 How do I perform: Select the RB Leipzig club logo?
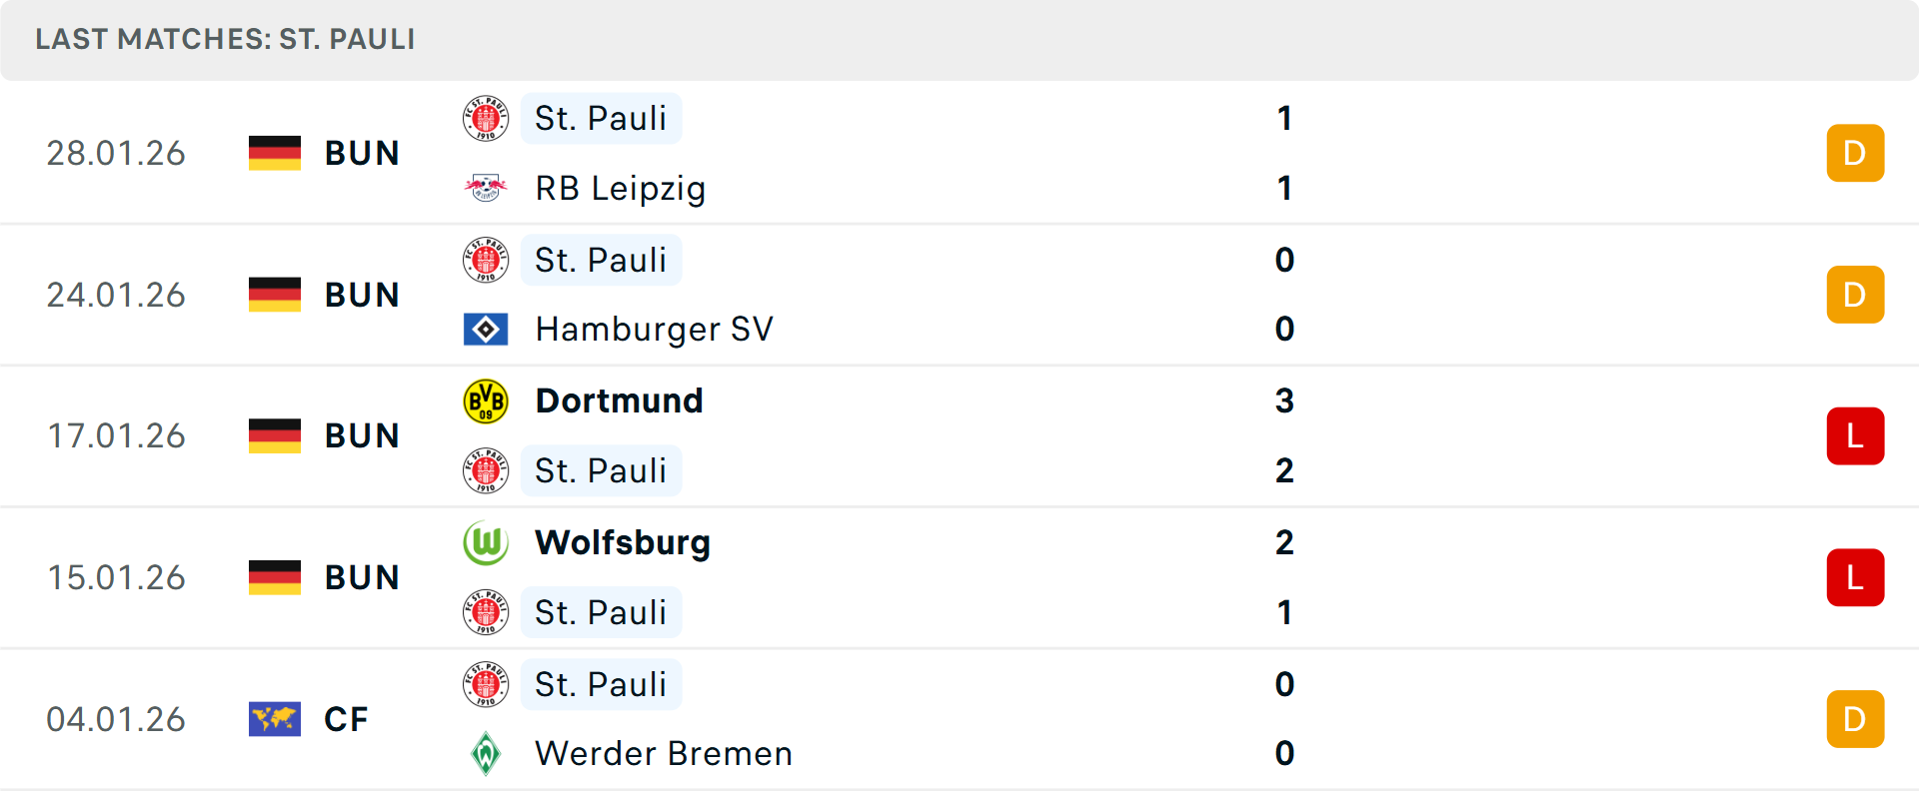[x=486, y=188]
